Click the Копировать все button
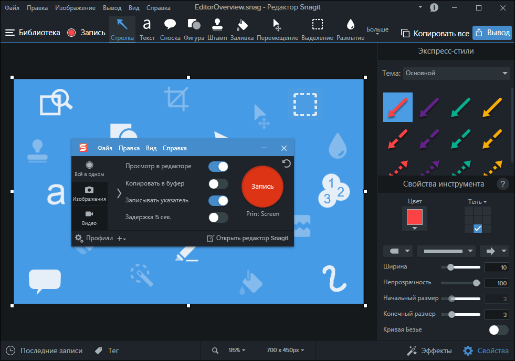Image resolution: width=515 pixels, height=361 pixels. tap(435, 33)
